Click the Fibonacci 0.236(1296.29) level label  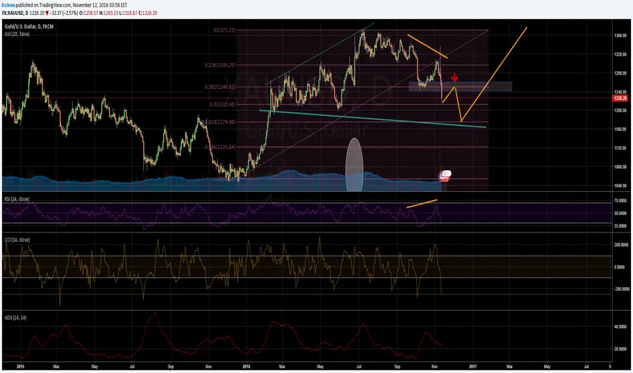click(221, 65)
